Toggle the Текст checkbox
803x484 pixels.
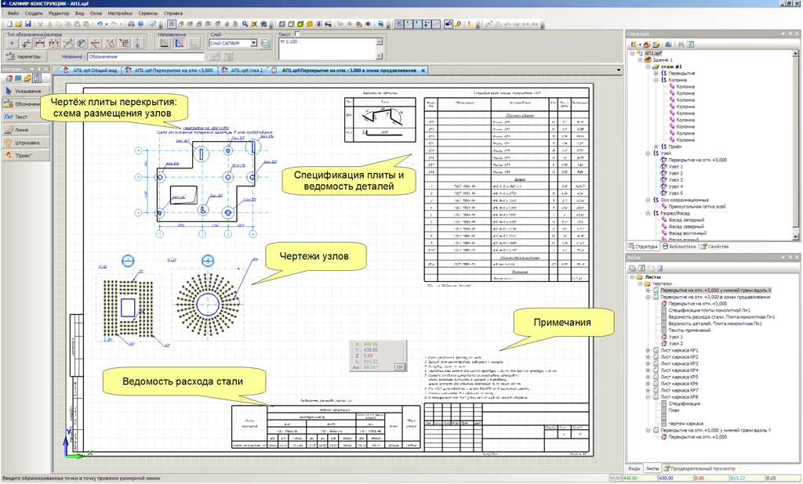[x=297, y=34]
